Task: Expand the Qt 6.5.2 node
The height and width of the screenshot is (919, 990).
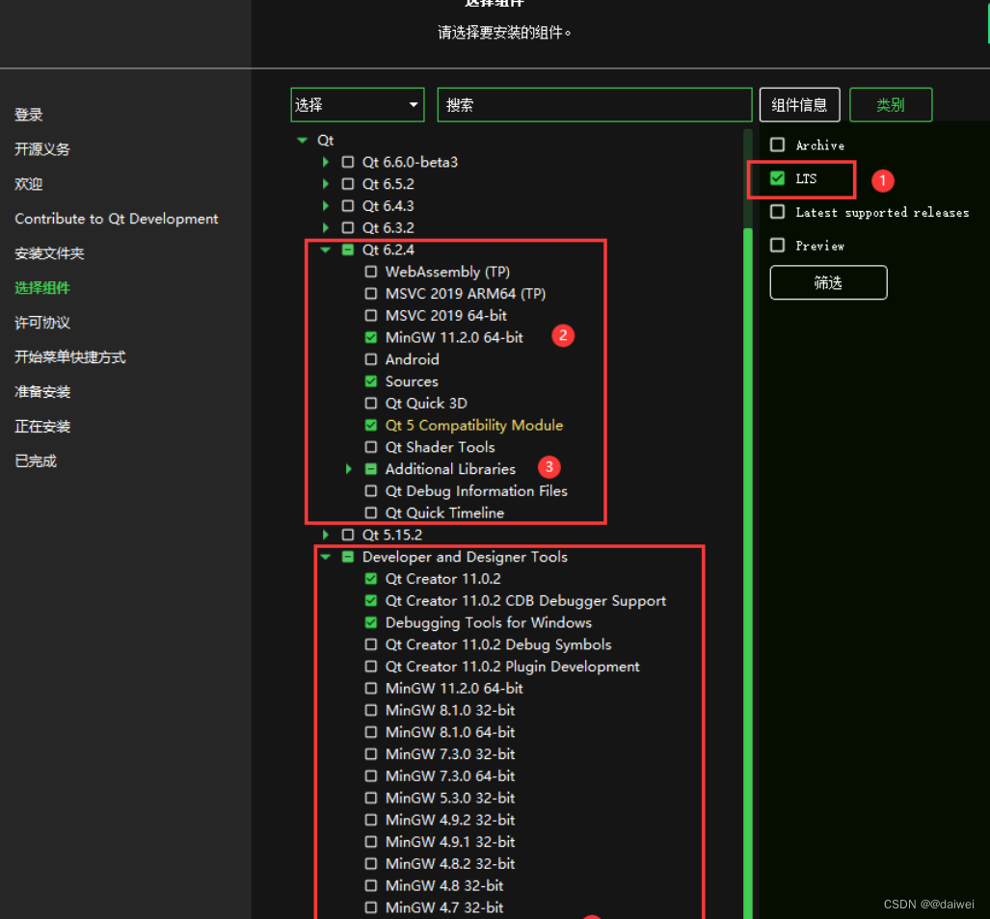Action: point(326,184)
